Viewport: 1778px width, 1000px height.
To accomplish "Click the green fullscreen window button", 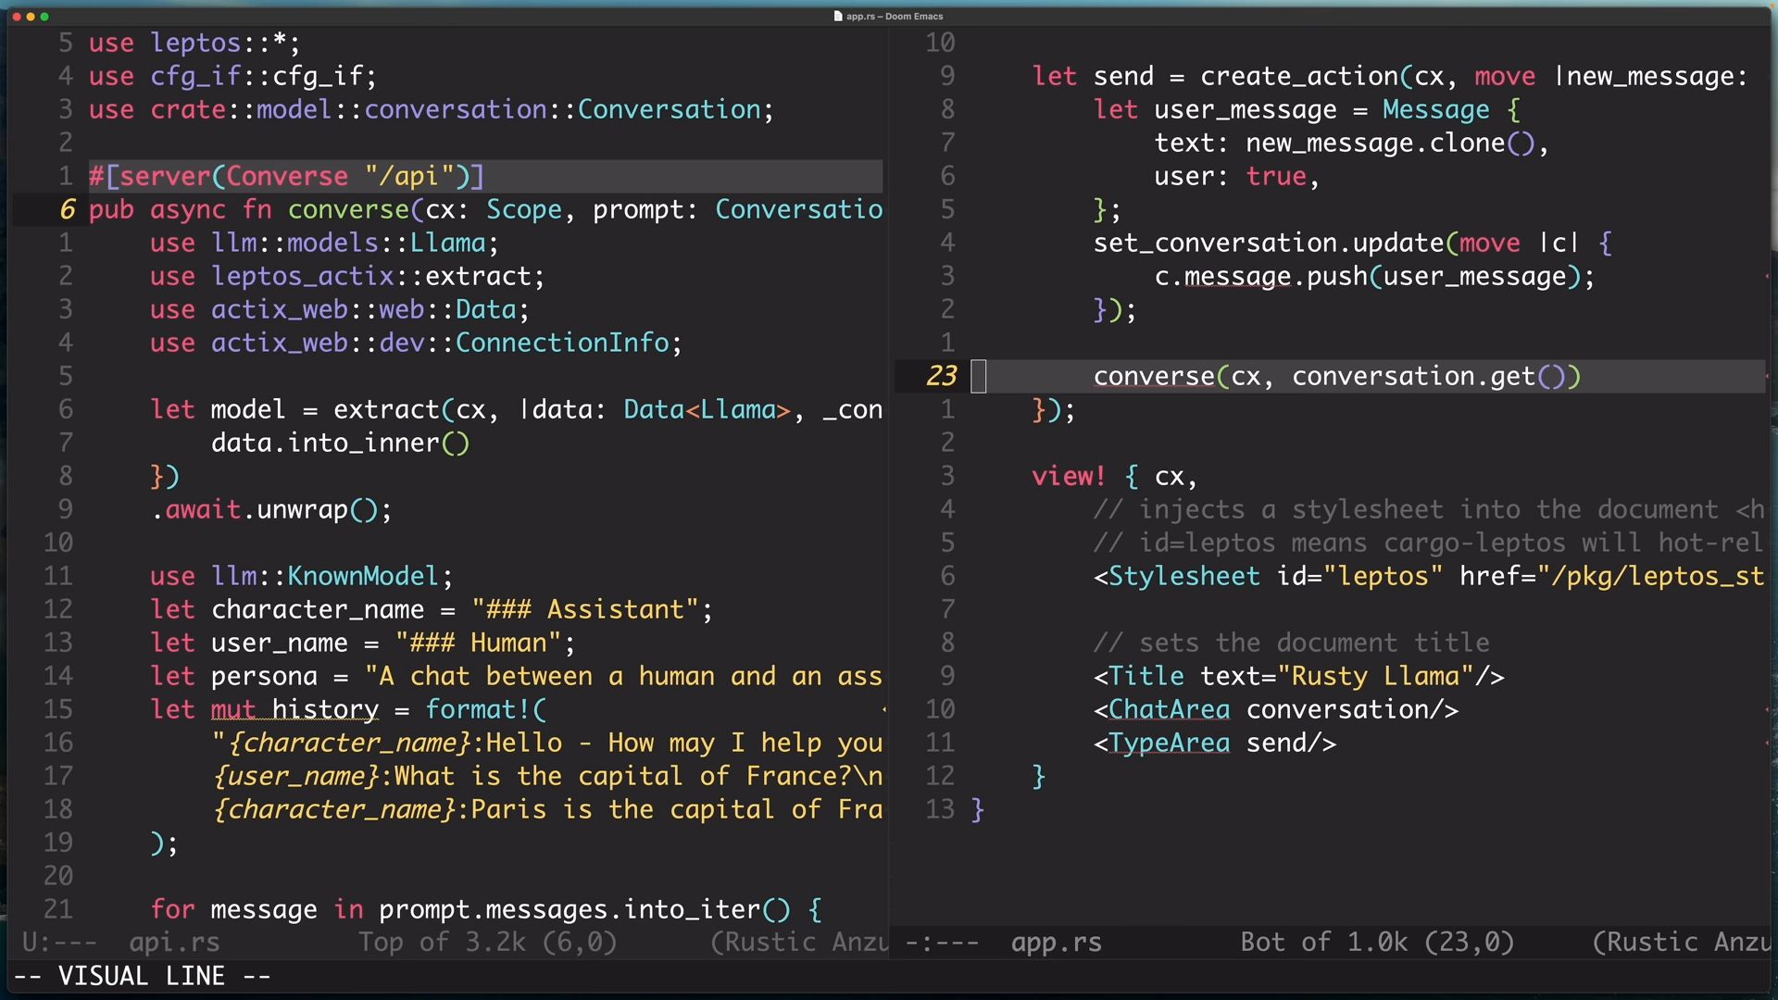I will 44,17.
